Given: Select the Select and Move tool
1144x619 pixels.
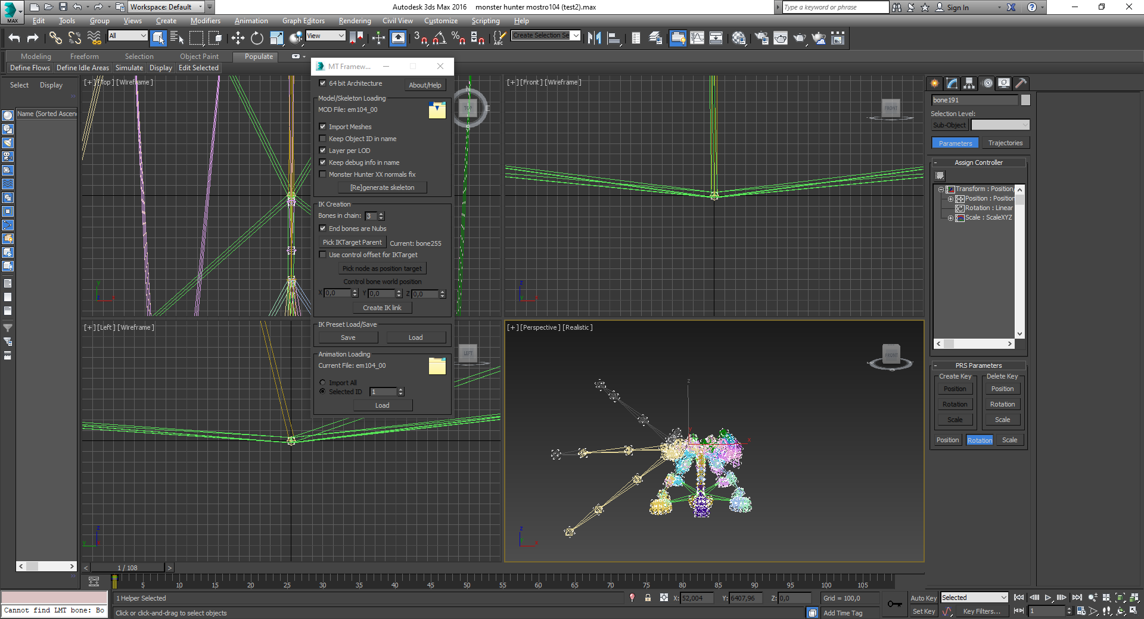Looking at the screenshot, I should 238,37.
